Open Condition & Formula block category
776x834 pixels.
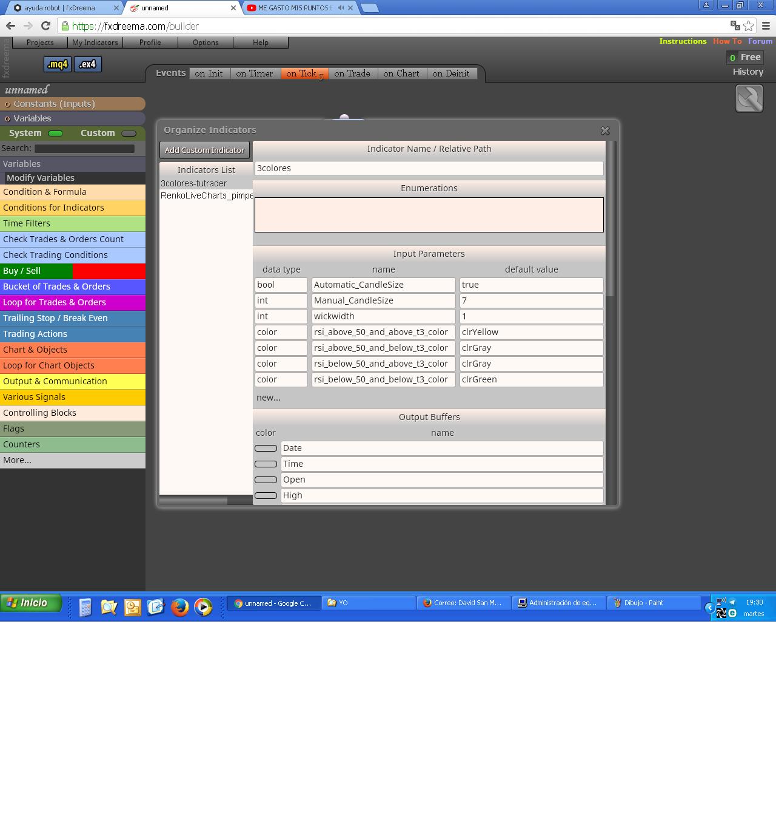click(73, 192)
